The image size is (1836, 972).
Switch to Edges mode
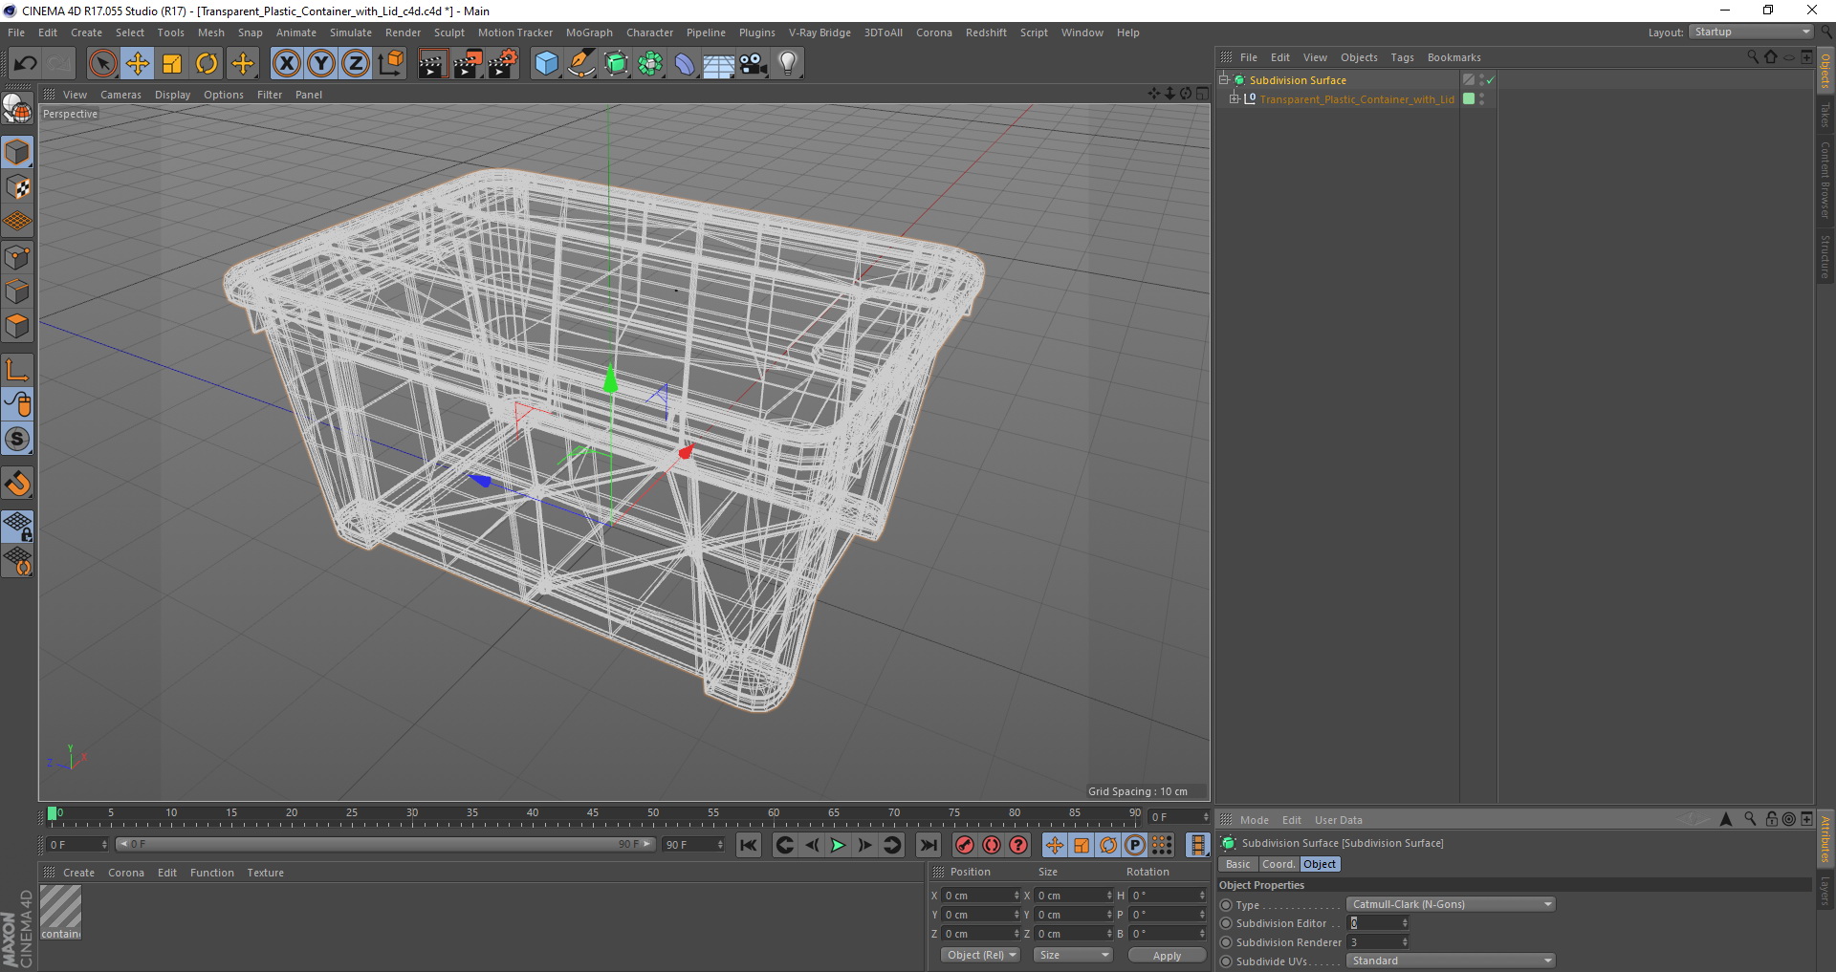17,292
